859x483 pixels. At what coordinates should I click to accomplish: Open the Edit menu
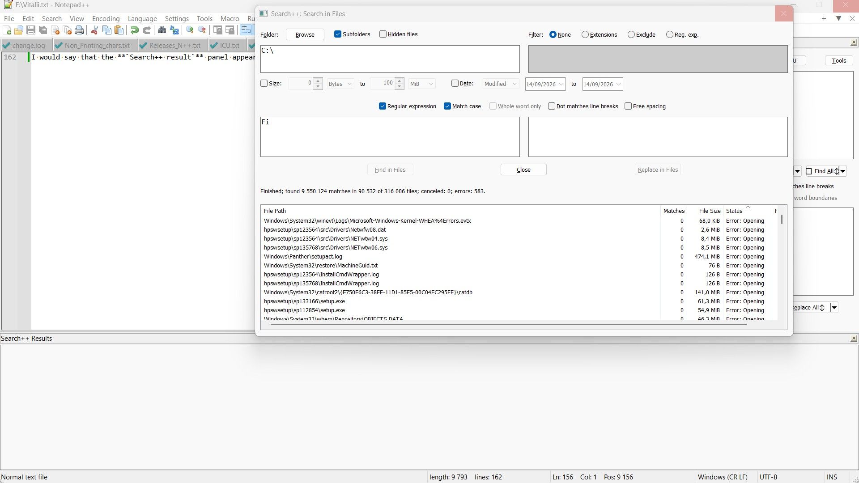[28, 19]
